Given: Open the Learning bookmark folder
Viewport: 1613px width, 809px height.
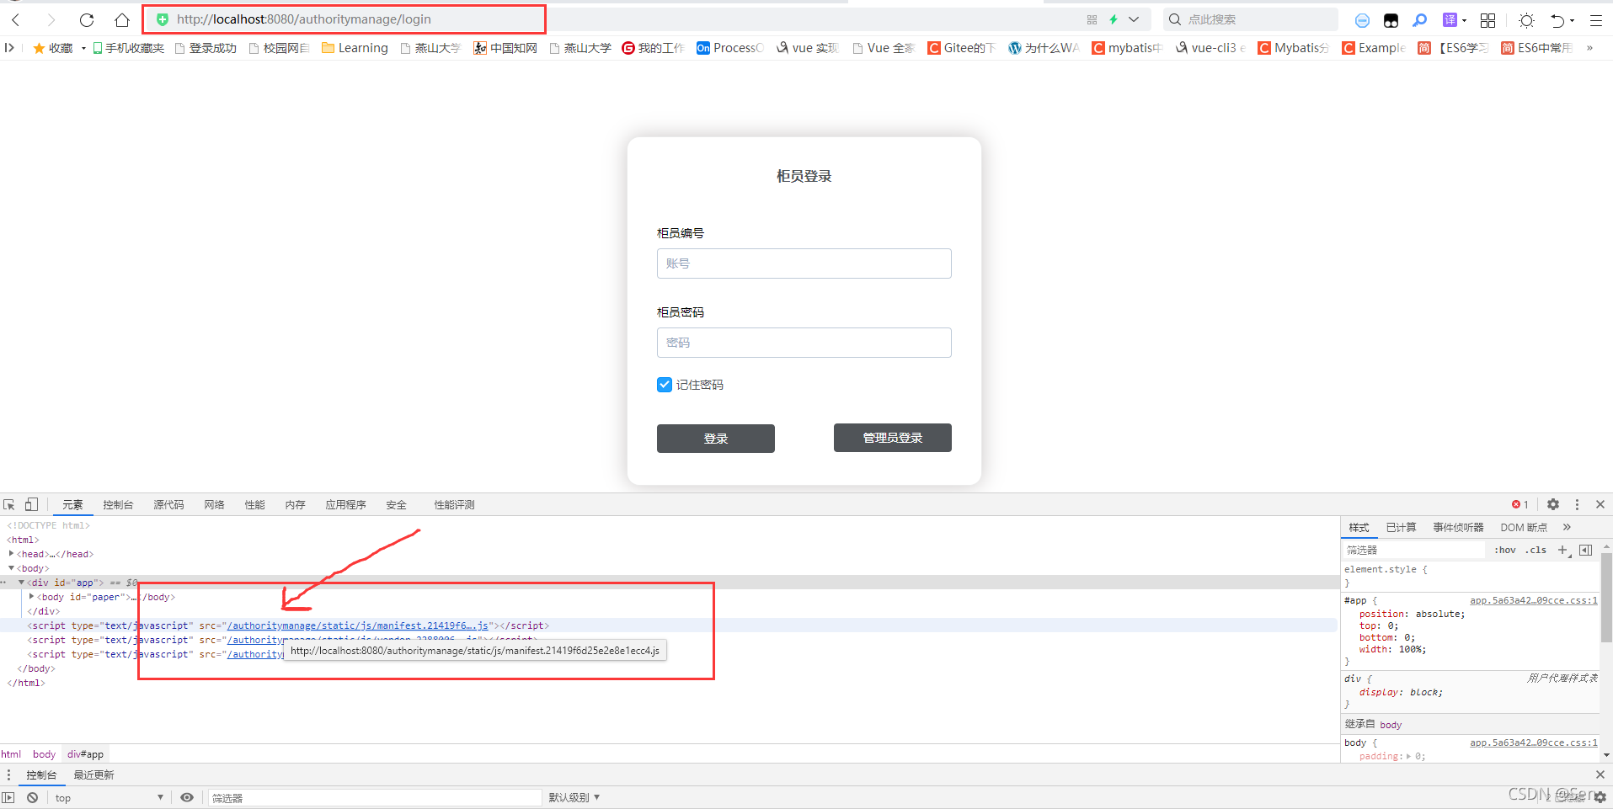Looking at the screenshot, I should click(x=355, y=48).
